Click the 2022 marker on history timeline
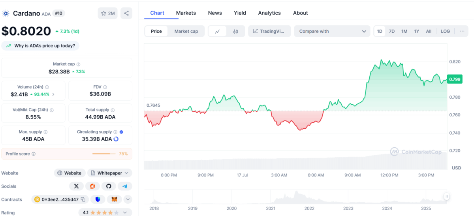 tap(309, 208)
